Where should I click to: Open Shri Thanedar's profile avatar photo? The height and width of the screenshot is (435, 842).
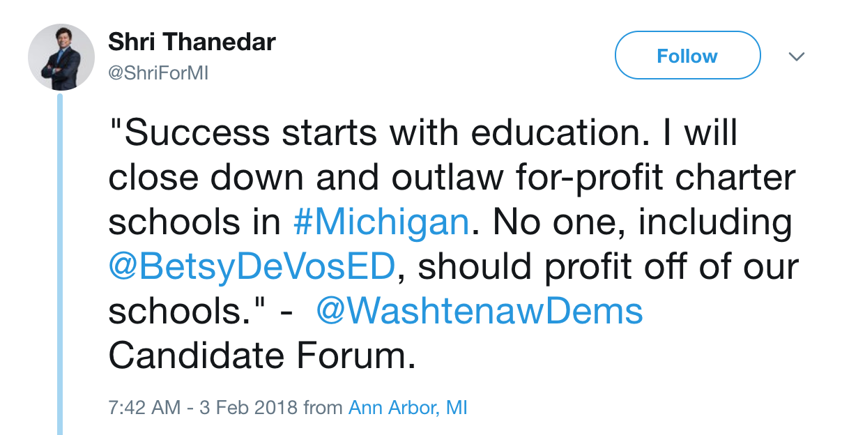[61, 57]
